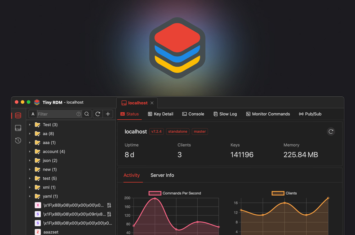
Task: Expand the json (2) folder arrow
Action: pos(30,160)
